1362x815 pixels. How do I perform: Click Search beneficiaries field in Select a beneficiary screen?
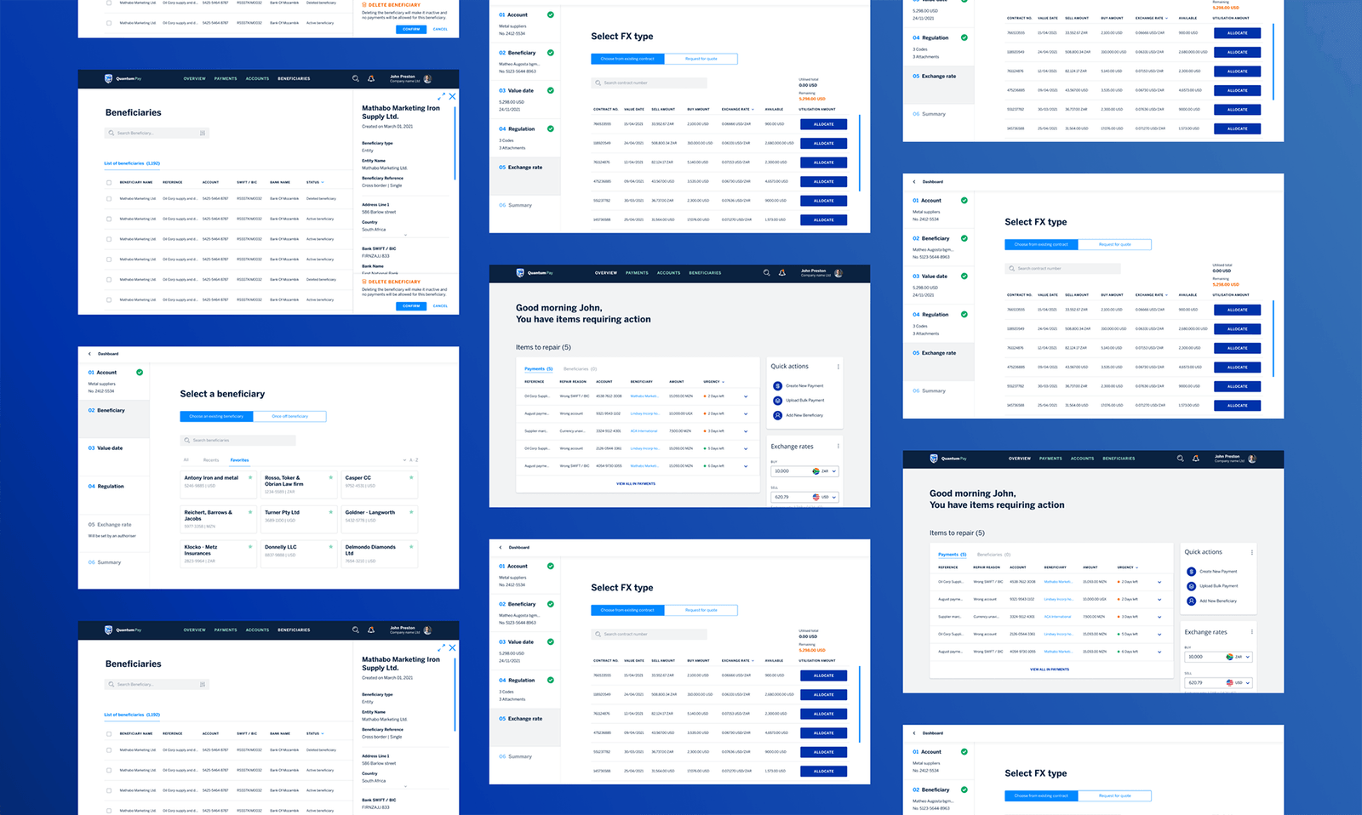(238, 440)
